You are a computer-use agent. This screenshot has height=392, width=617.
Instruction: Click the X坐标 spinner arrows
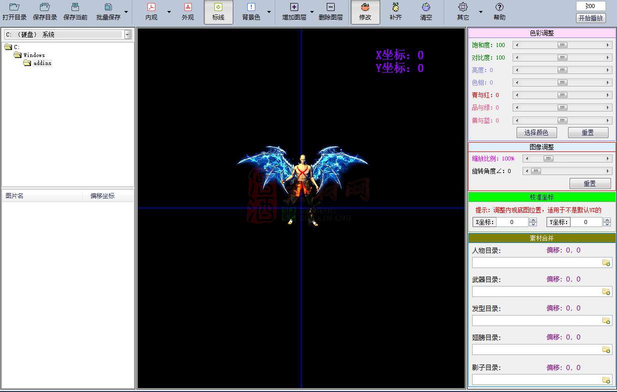(533, 222)
